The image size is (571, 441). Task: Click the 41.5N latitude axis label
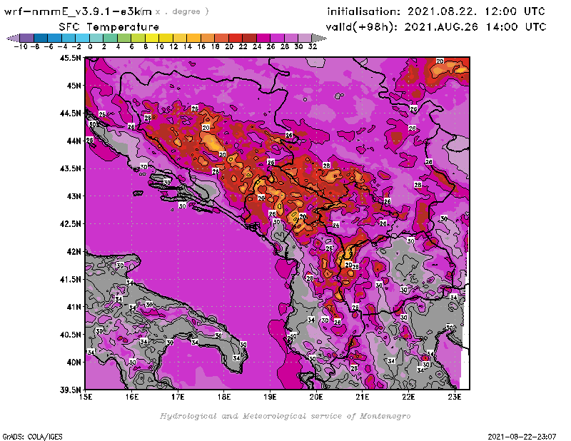pyautogui.click(x=70, y=279)
